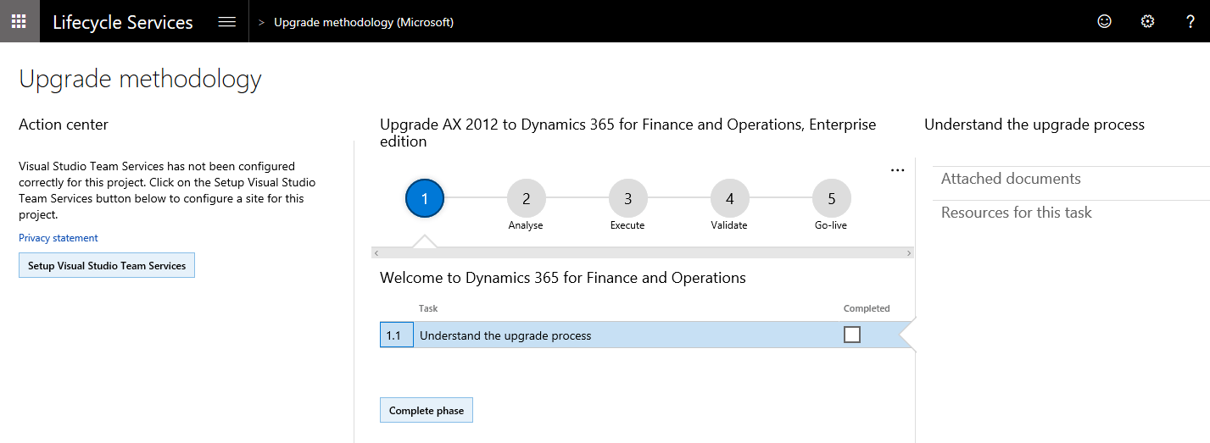The image size is (1210, 443).
Task: Click Upgrade methodology (Microsoft) breadcrumb
Action: (364, 22)
